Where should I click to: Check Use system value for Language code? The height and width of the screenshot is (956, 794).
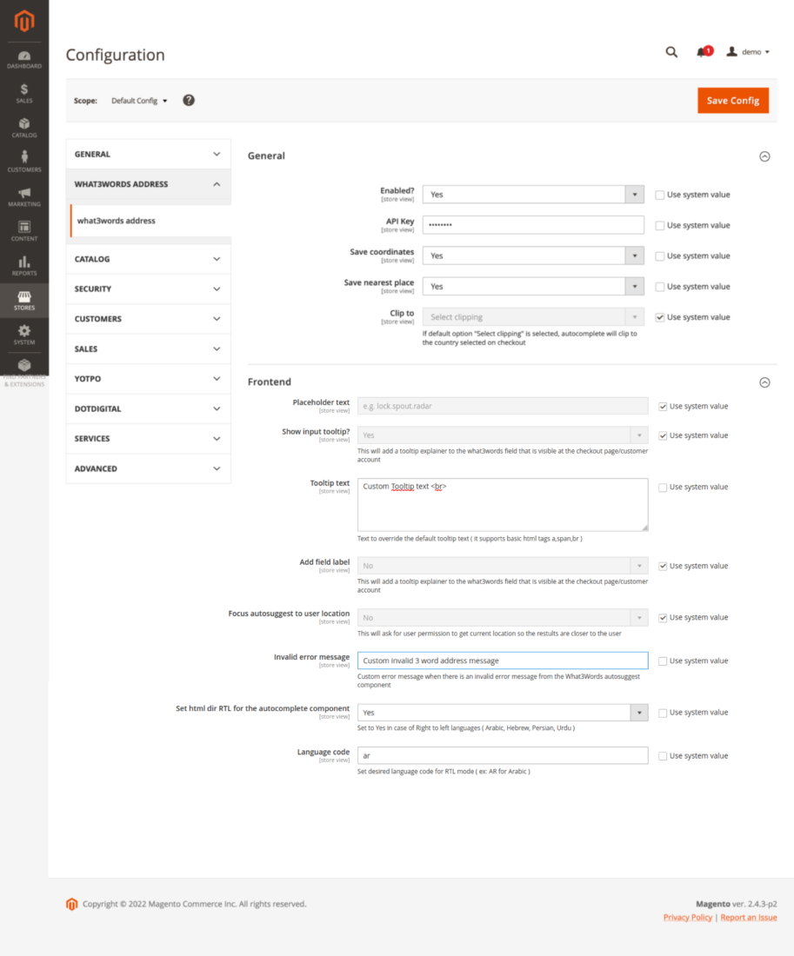[x=663, y=756]
